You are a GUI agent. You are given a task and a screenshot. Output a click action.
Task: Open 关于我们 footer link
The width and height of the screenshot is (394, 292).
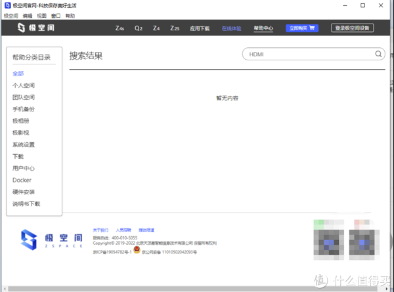coord(100,230)
